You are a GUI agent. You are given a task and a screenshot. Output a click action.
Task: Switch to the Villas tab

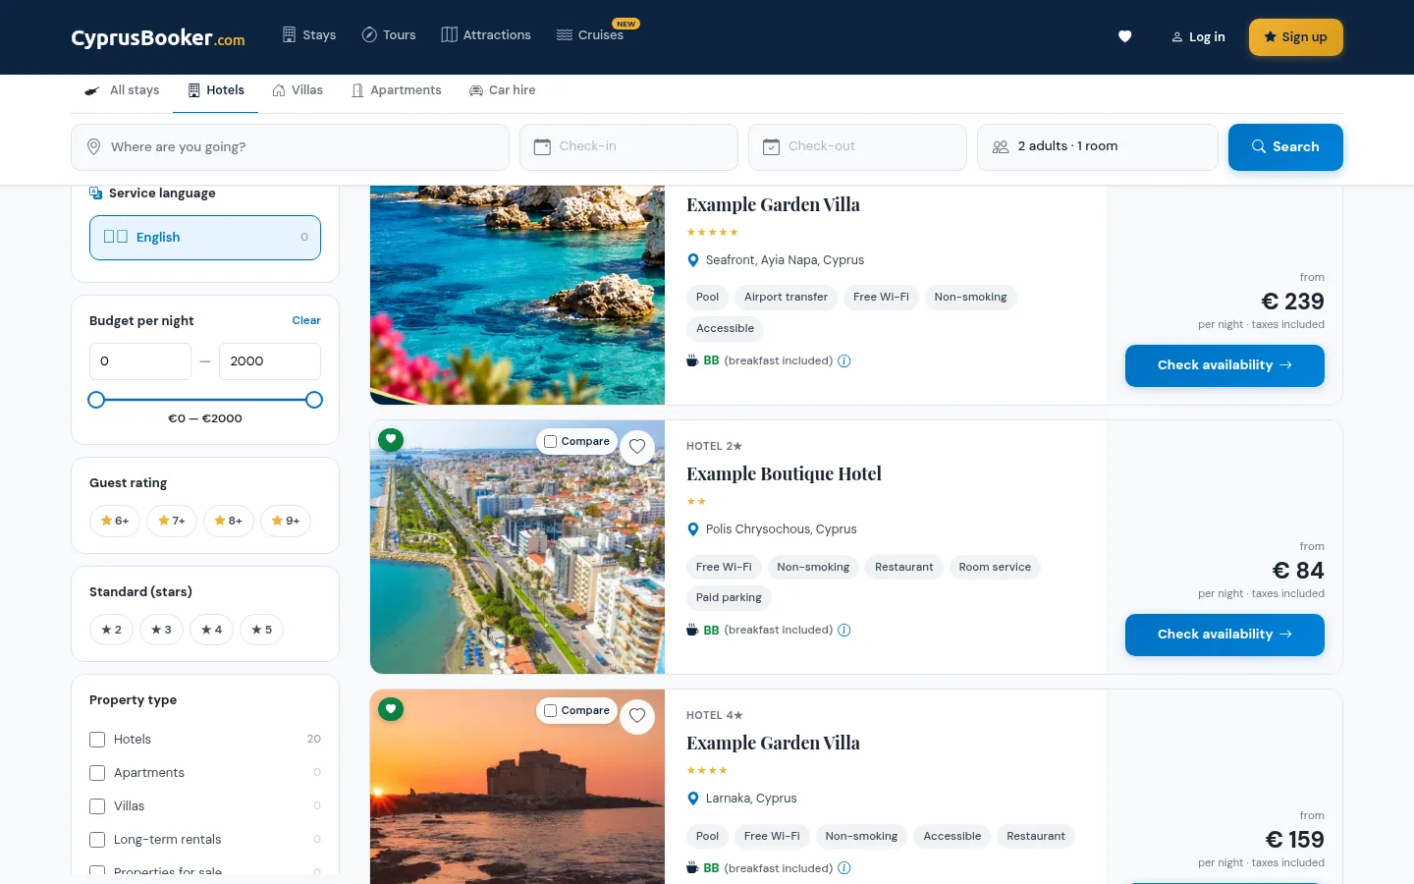coord(298,90)
